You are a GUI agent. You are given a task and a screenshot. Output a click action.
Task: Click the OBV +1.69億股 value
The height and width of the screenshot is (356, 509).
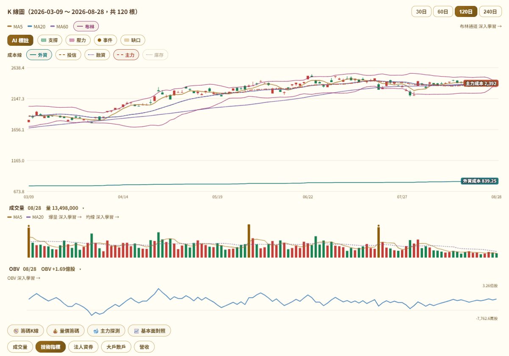tap(58, 269)
